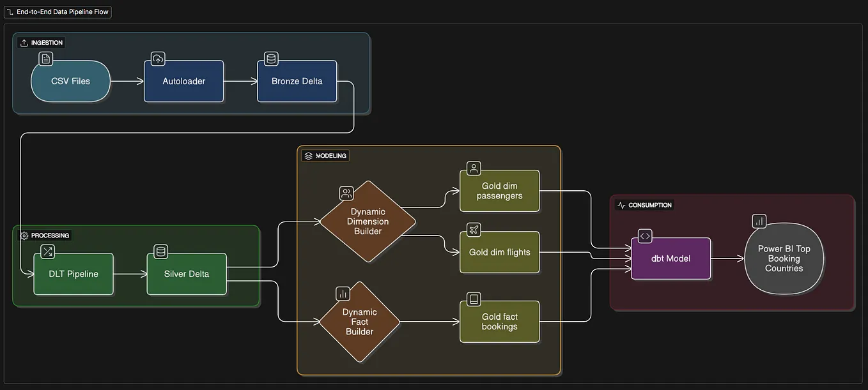The width and height of the screenshot is (868, 390).
Task: Select the Silver Delta node
Action: pos(186,273)
